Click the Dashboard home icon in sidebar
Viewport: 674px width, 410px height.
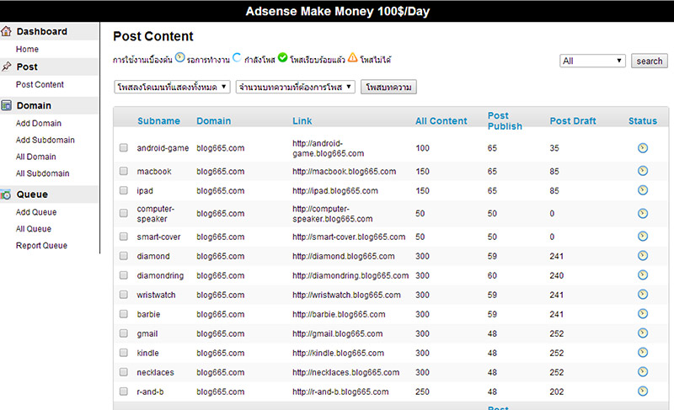click(7, 32)
